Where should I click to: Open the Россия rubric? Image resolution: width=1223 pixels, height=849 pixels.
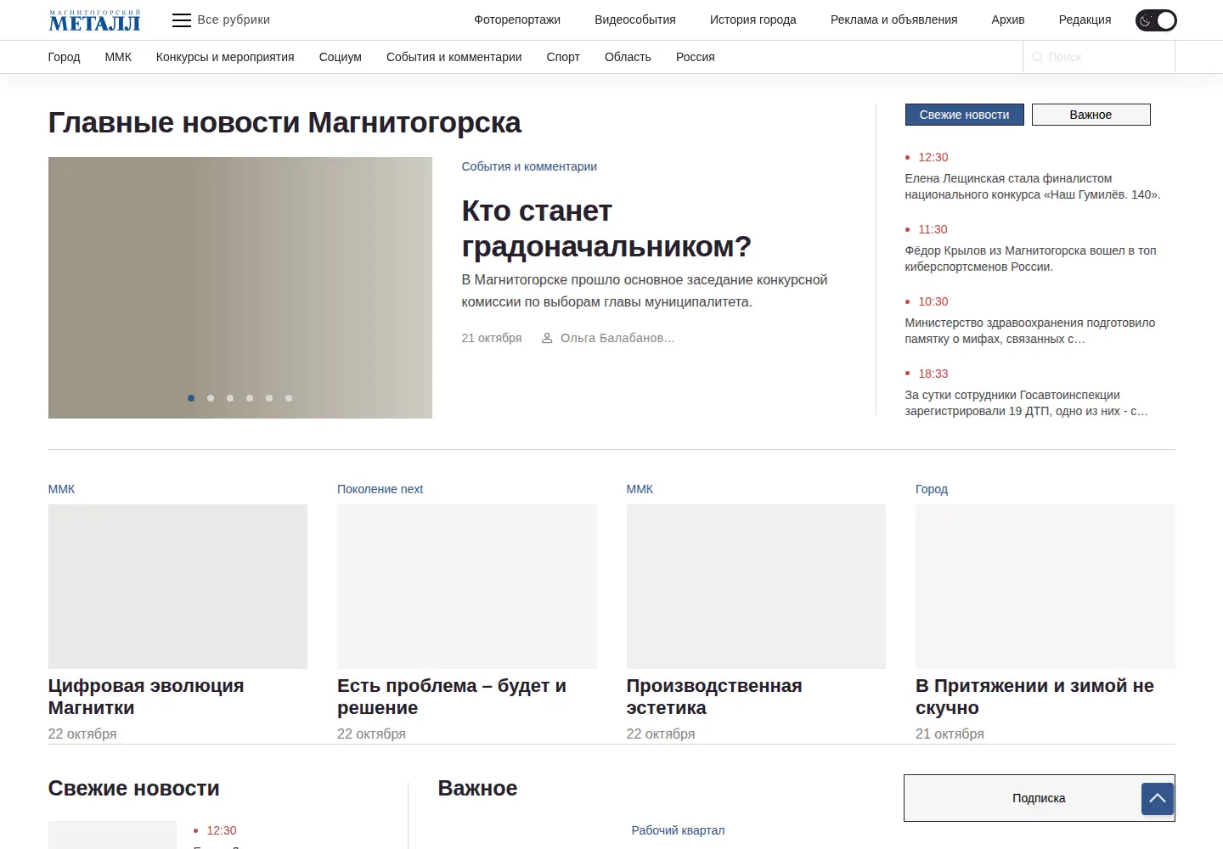pyautogui.click(x=696, y=57)
